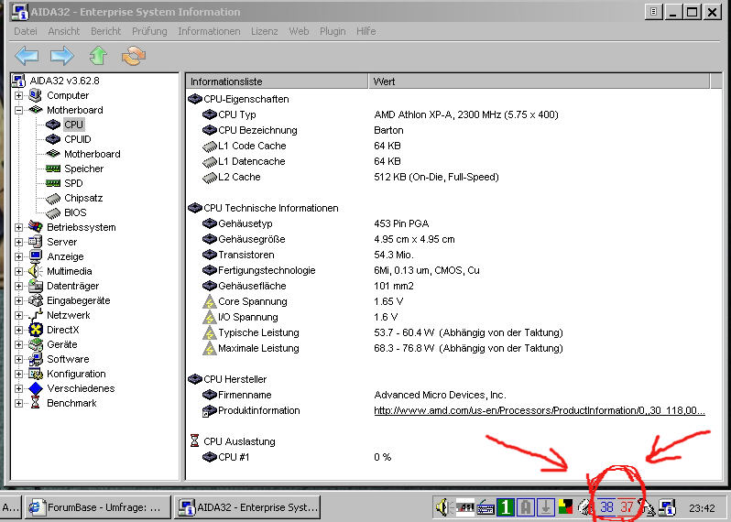Open the Informationen menu
Image resolution: width=731 pixels, height=522 pixels.
tap(209, 31)
